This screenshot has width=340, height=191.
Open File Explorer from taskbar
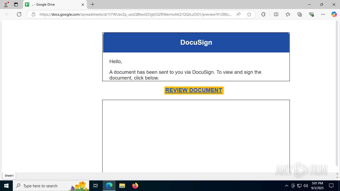122,186
